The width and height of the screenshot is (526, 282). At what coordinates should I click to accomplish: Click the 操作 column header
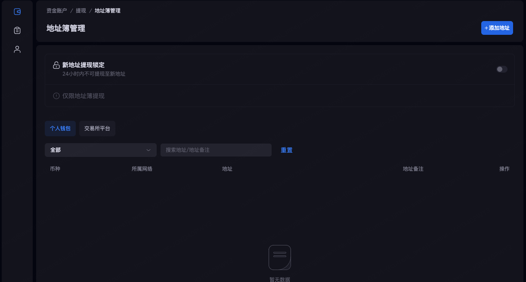(504, 169)
